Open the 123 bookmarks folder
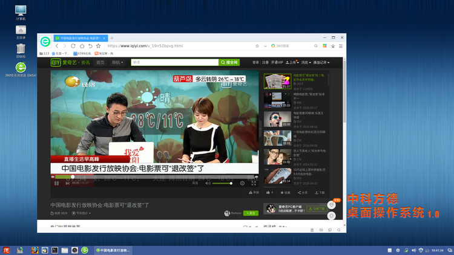This screenshot has height=255, width=454. [44, 54]
